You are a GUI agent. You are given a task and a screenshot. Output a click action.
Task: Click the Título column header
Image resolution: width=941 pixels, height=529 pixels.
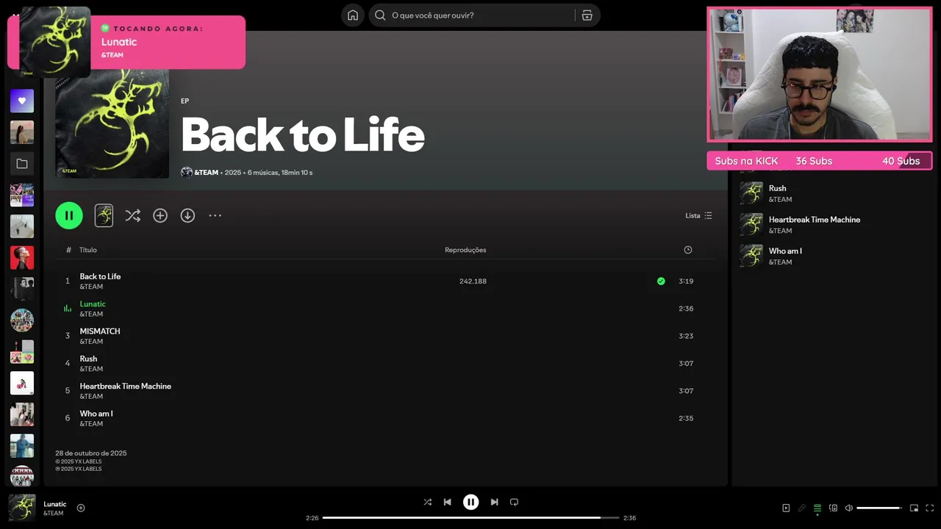pyautogui.click(x=88, y=250)
